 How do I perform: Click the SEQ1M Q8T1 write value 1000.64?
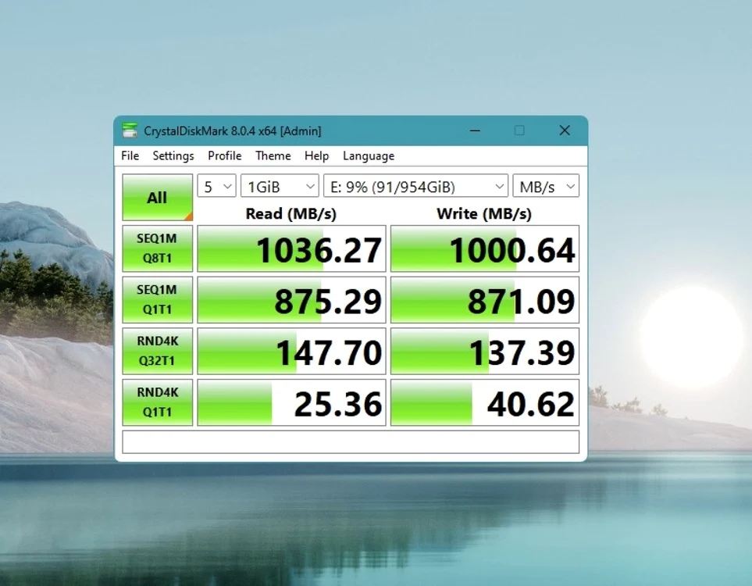[485, 248]
